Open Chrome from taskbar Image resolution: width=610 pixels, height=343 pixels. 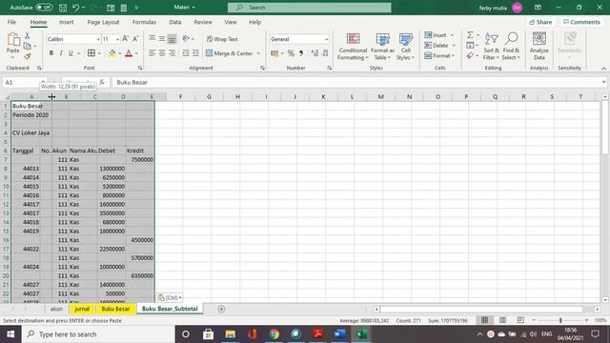point(274,334)
